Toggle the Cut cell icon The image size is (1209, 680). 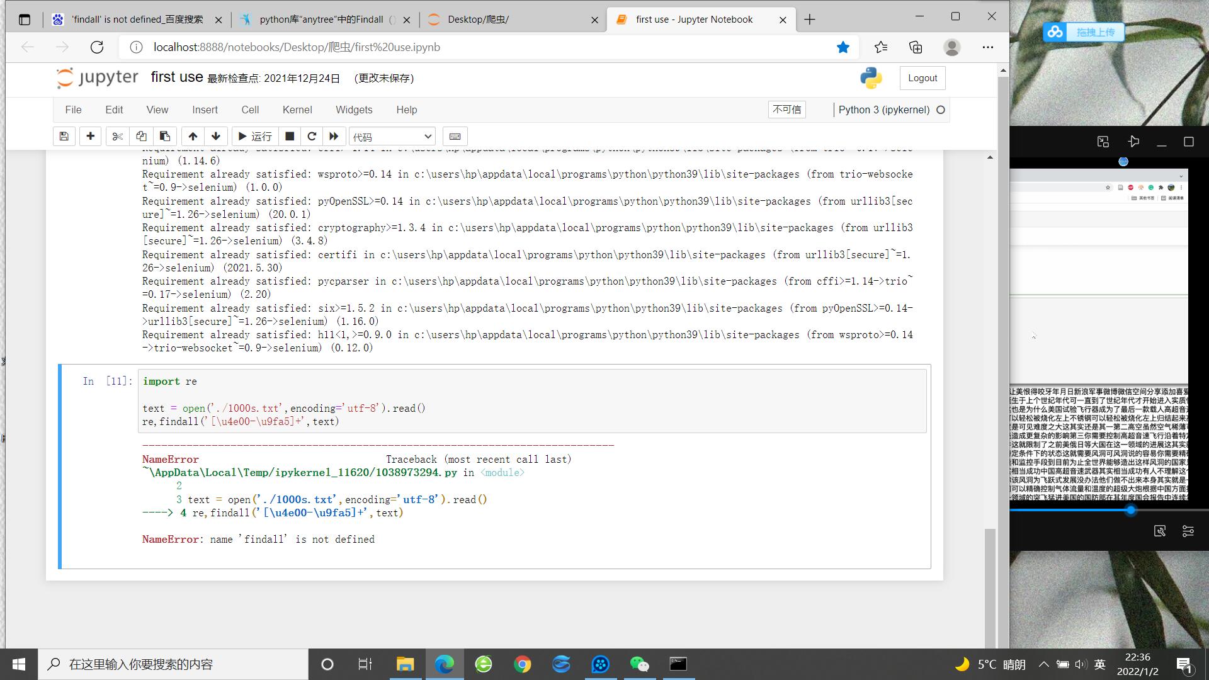117,136
